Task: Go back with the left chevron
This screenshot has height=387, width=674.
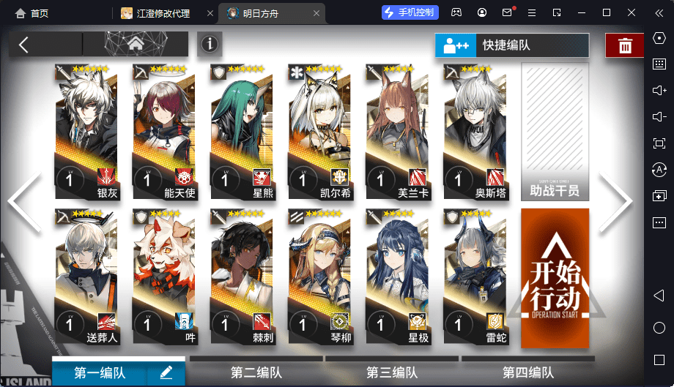Action: pos(23,45)
